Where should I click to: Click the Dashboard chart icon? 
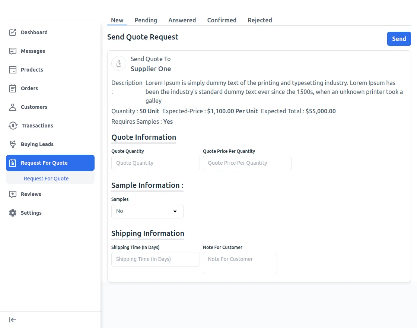pyautogui.click(x=13, y=32)
